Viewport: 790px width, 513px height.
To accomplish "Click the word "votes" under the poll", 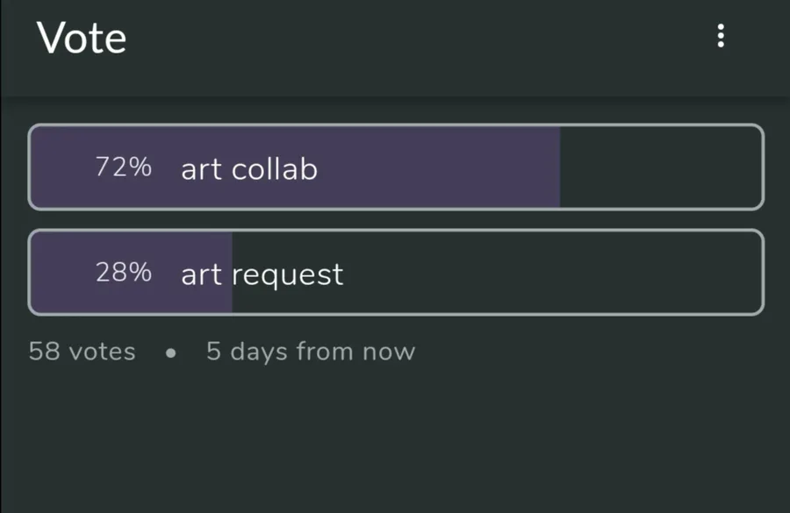I will tap(103, 352).
